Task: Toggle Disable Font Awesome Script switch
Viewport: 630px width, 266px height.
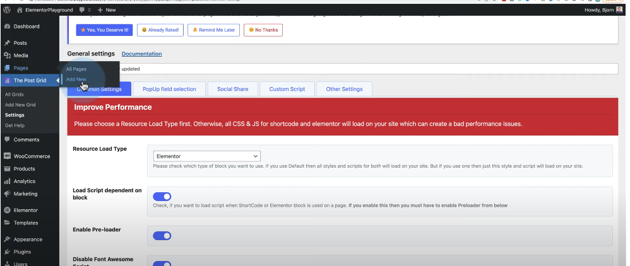Action: tap(162, 263)
